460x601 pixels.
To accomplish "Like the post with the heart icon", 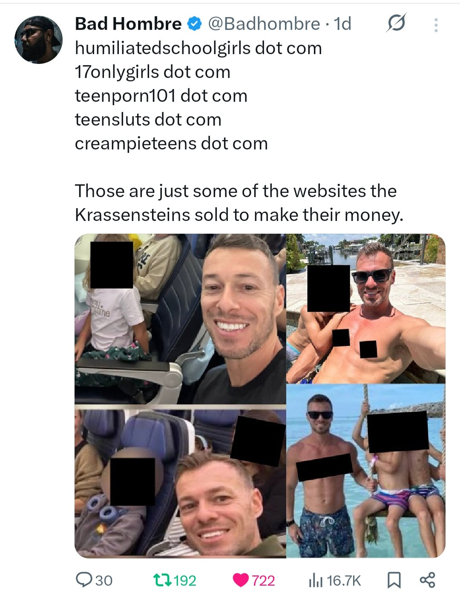I will (x=241, y=580).
